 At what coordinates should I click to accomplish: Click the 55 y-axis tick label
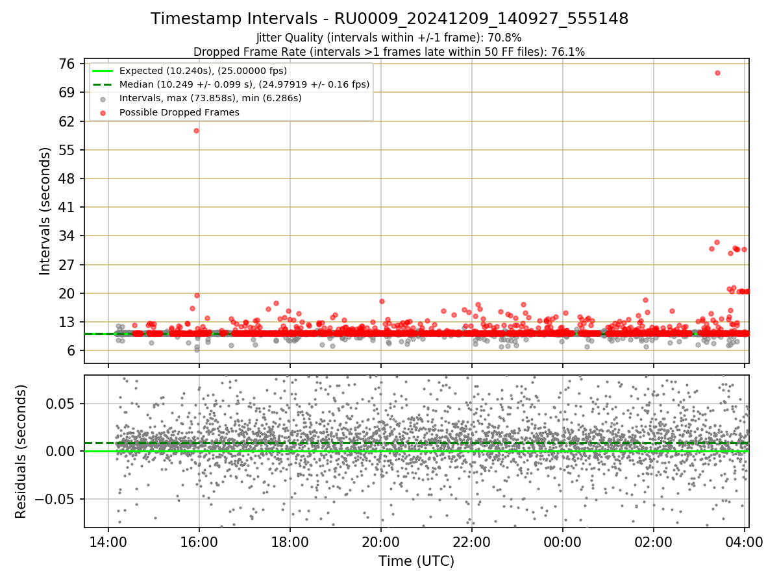[x=67, y=150]
